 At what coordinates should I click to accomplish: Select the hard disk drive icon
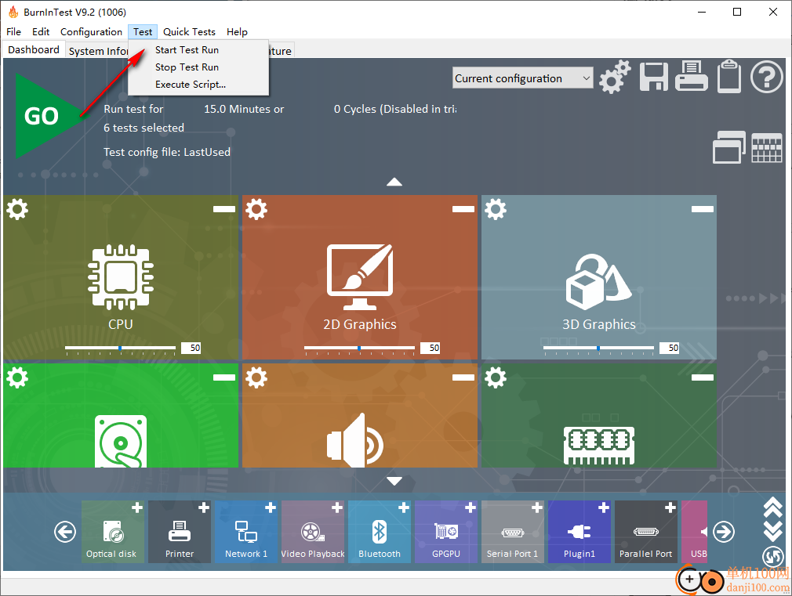point(121,441)
